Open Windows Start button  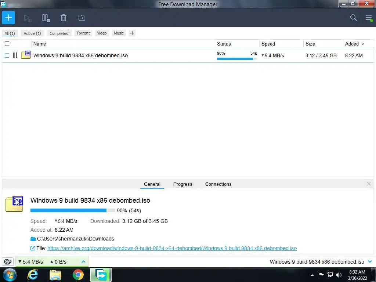click(10, 275)
